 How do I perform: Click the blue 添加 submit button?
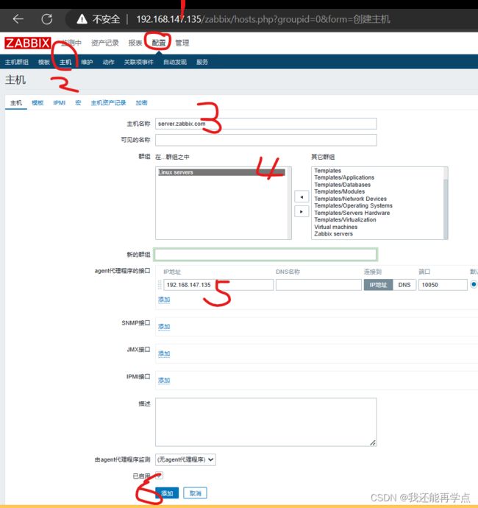point(167,493)
